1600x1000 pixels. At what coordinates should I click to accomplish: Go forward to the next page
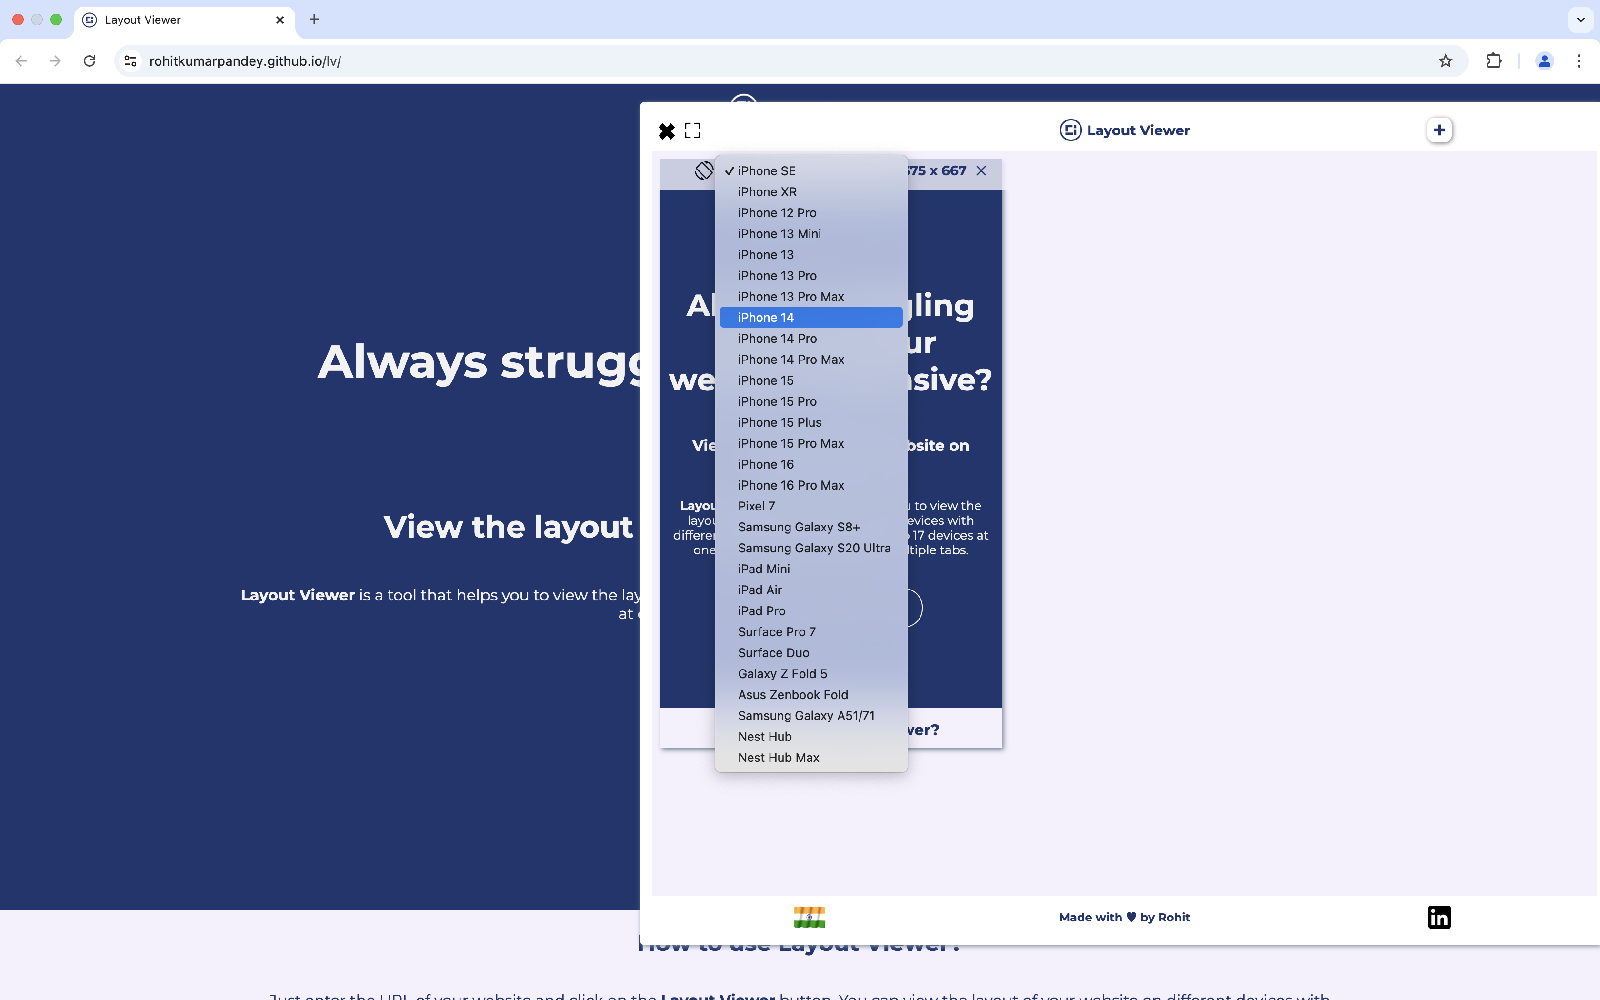pyautogui.click(x=55, y=61)
